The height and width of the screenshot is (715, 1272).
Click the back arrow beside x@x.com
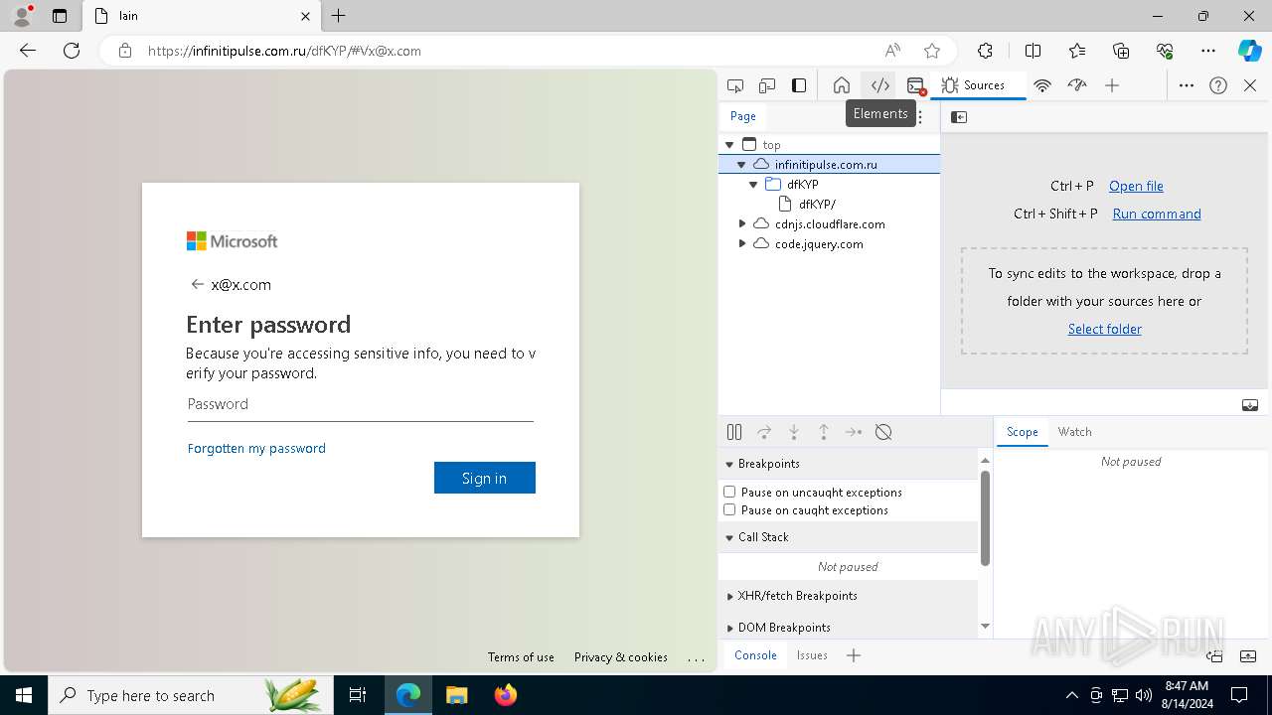(197, 284)
